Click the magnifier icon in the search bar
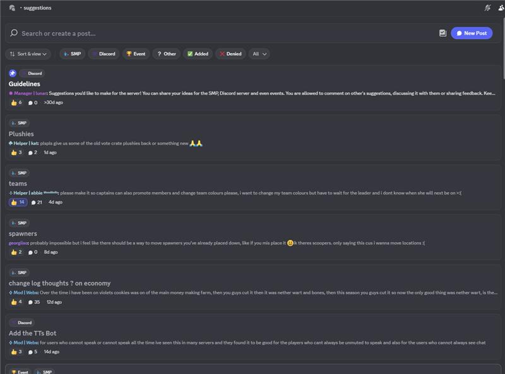The height and width of the screenshot is (374, 505). (x=14, y=33)
